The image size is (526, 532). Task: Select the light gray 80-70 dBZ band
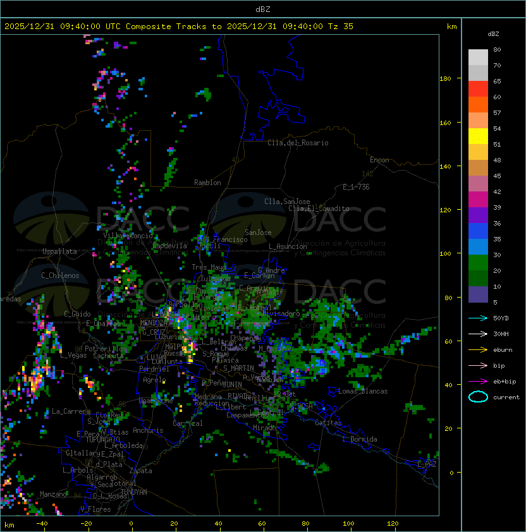[x=478, y=57]
